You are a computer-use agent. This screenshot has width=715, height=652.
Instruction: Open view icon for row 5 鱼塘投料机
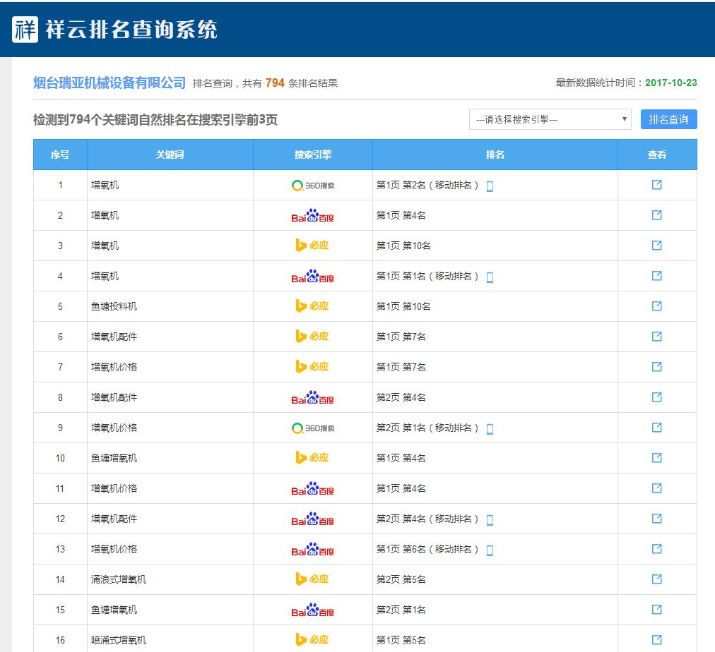tap(656, 306)
